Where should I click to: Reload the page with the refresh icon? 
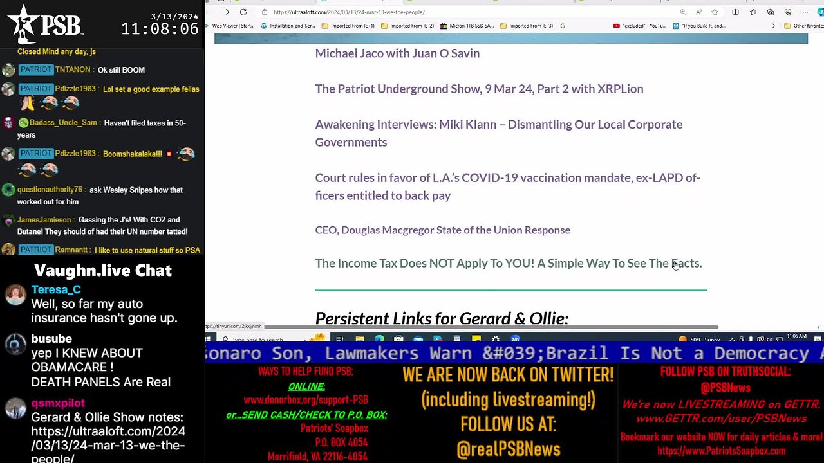click(243, 12)
